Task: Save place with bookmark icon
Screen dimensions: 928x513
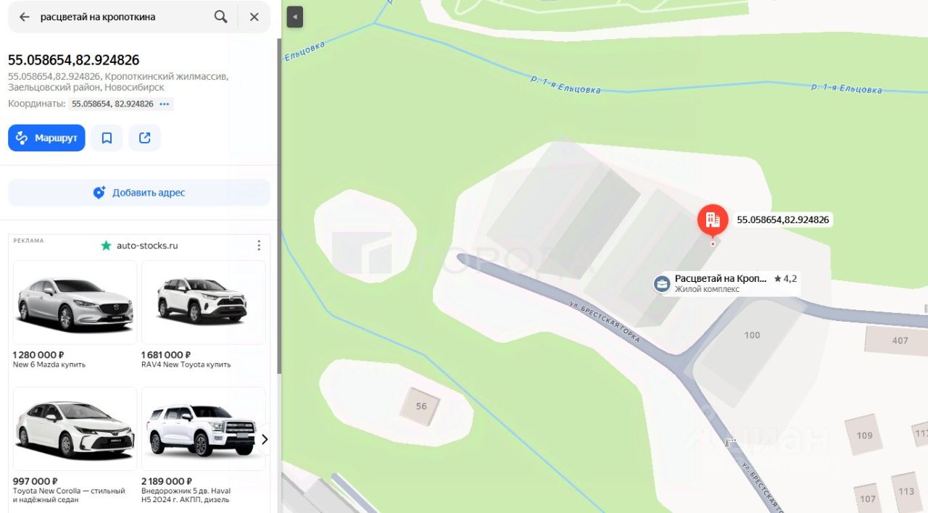Action: (107, 138)
